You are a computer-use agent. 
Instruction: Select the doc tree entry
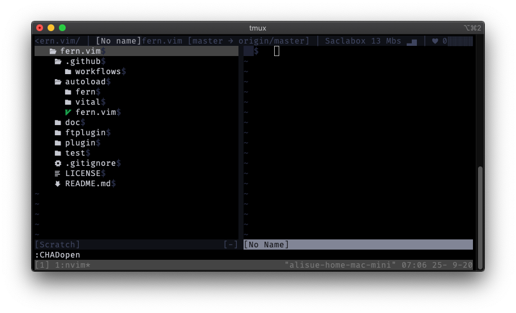point(73,122)
